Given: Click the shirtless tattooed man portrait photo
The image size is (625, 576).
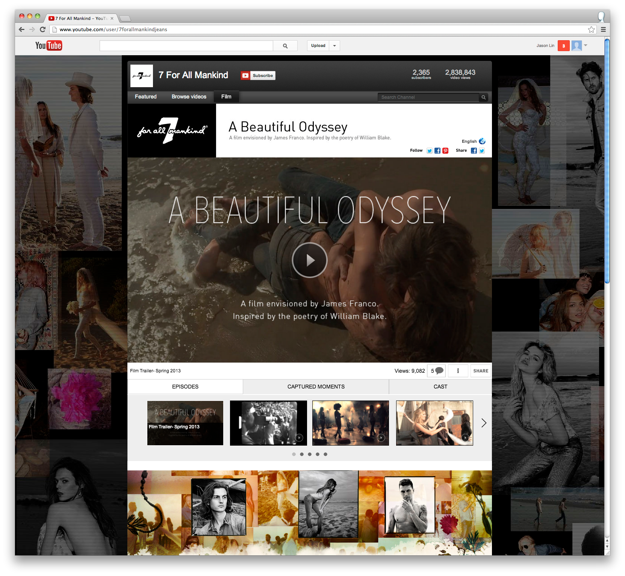Looking at the screenshot, I should click(x=410, y=505).
